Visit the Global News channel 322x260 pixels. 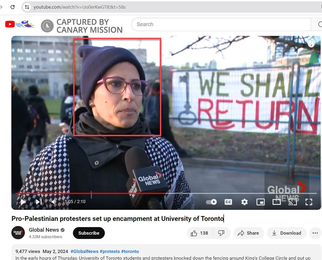(44, 230)
